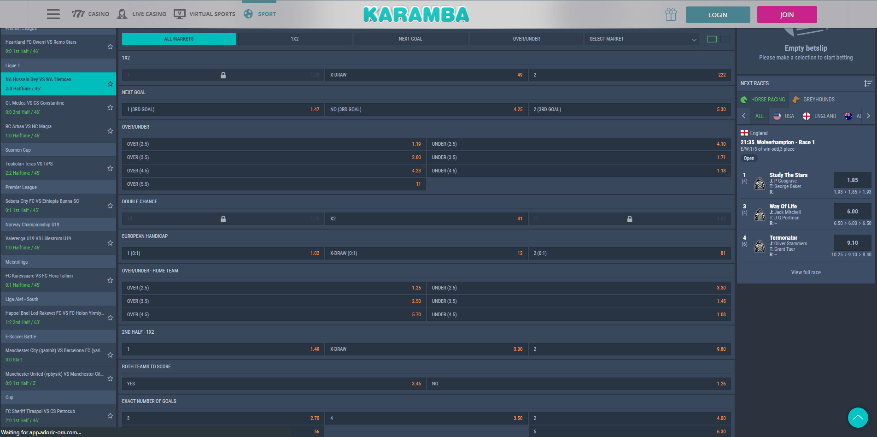This screenshot has height=437, width=877.
Task: Open the Select Market dropdown
Action: (643, 39)
